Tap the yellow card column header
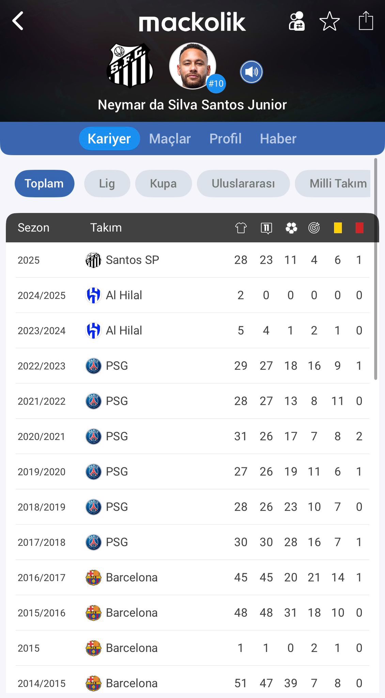 click(x=338, y=228)
